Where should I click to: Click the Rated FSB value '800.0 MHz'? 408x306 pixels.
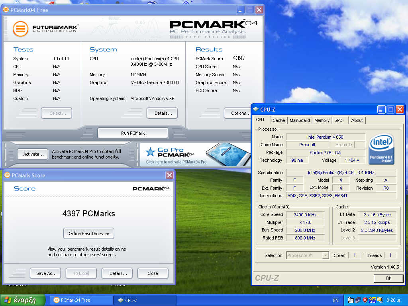pos(305,238)
